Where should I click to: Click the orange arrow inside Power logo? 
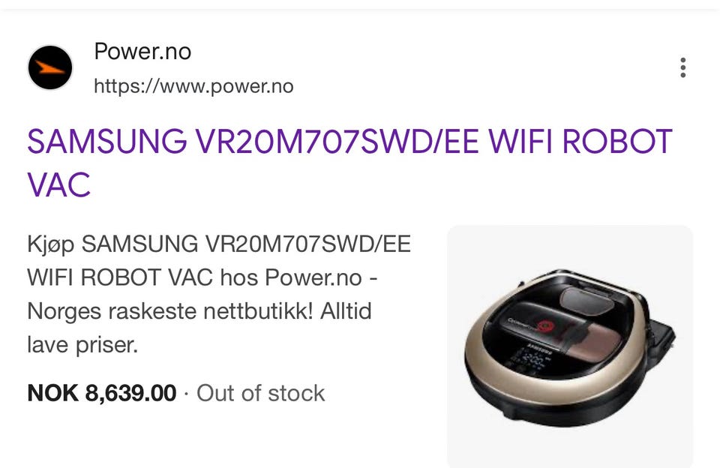tap(49, 68)
